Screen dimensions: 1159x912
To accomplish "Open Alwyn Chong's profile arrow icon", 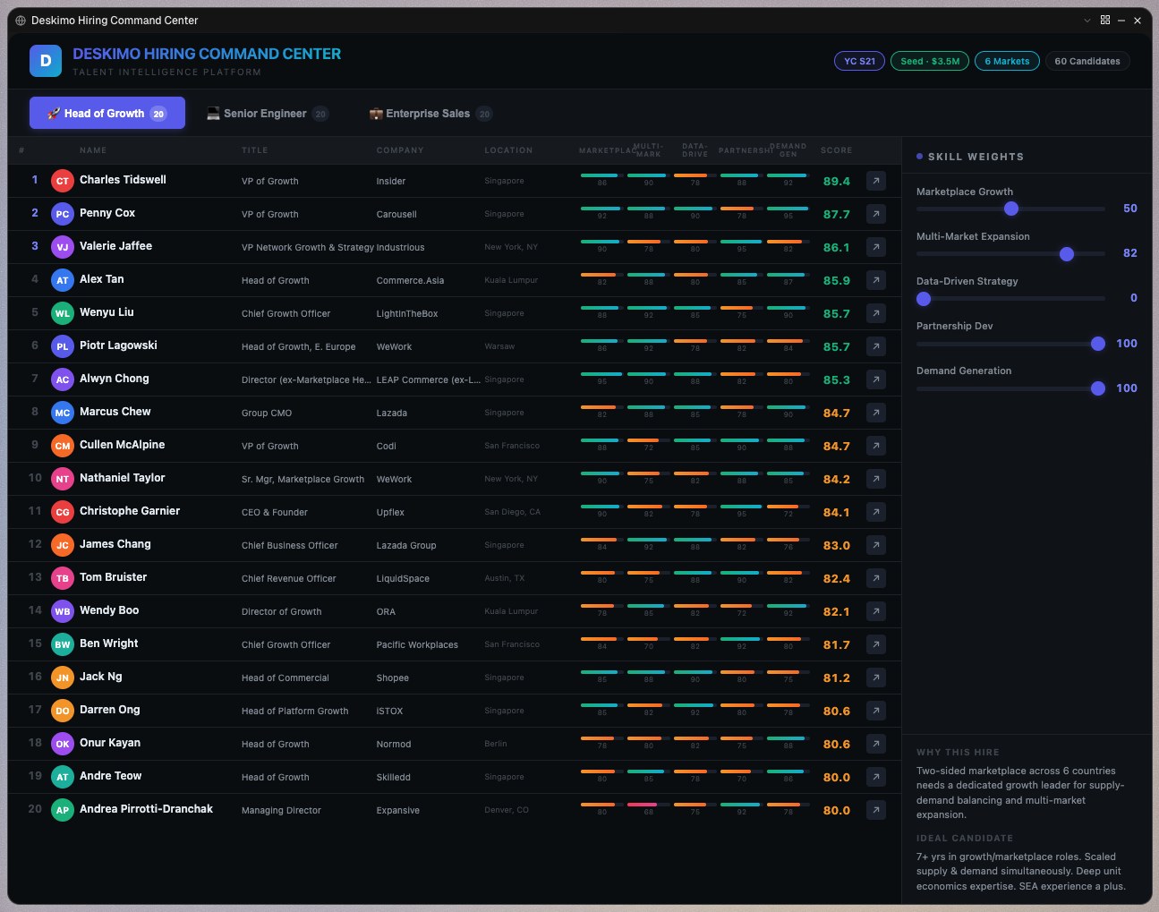I will coord(876,379).
